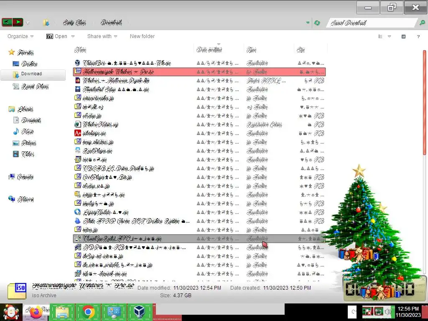
Task: Click the advchange.exe A+ icon
Action: (x=77, y=133)
